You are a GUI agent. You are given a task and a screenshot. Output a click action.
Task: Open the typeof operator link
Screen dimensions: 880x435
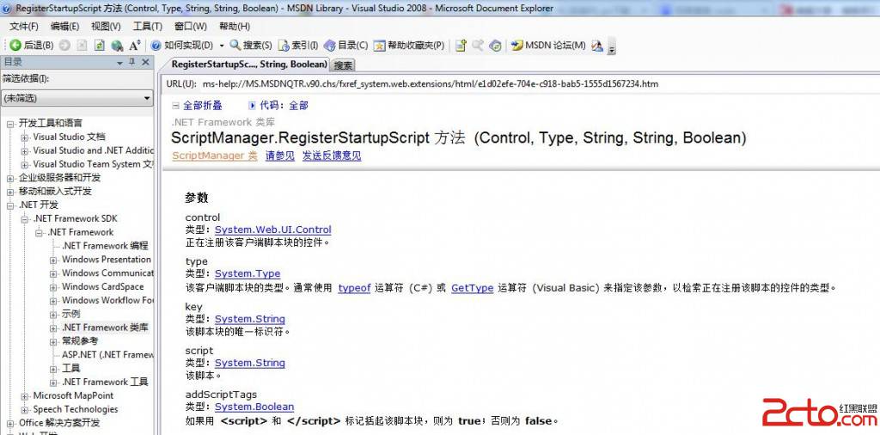click(x=354, y=288)
